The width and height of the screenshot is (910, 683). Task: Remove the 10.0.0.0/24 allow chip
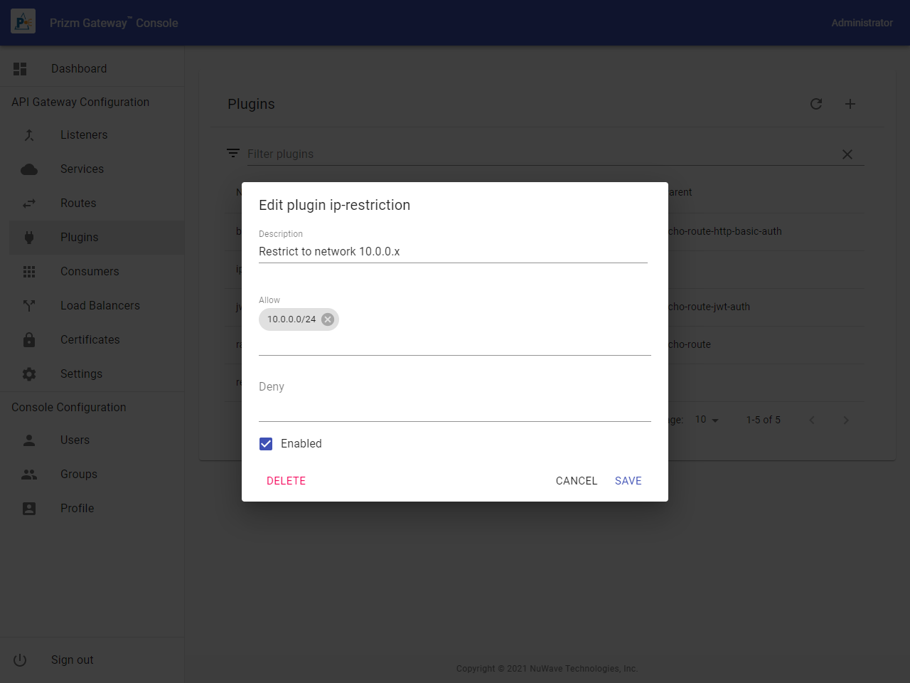coord(328,319)
